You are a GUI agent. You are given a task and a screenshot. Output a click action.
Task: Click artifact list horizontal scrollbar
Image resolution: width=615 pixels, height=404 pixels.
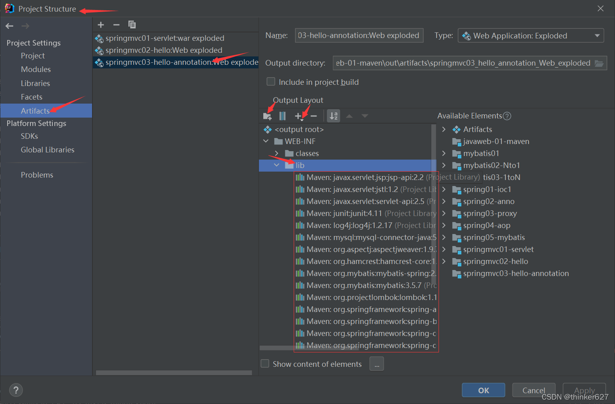[x=174, y=372]
